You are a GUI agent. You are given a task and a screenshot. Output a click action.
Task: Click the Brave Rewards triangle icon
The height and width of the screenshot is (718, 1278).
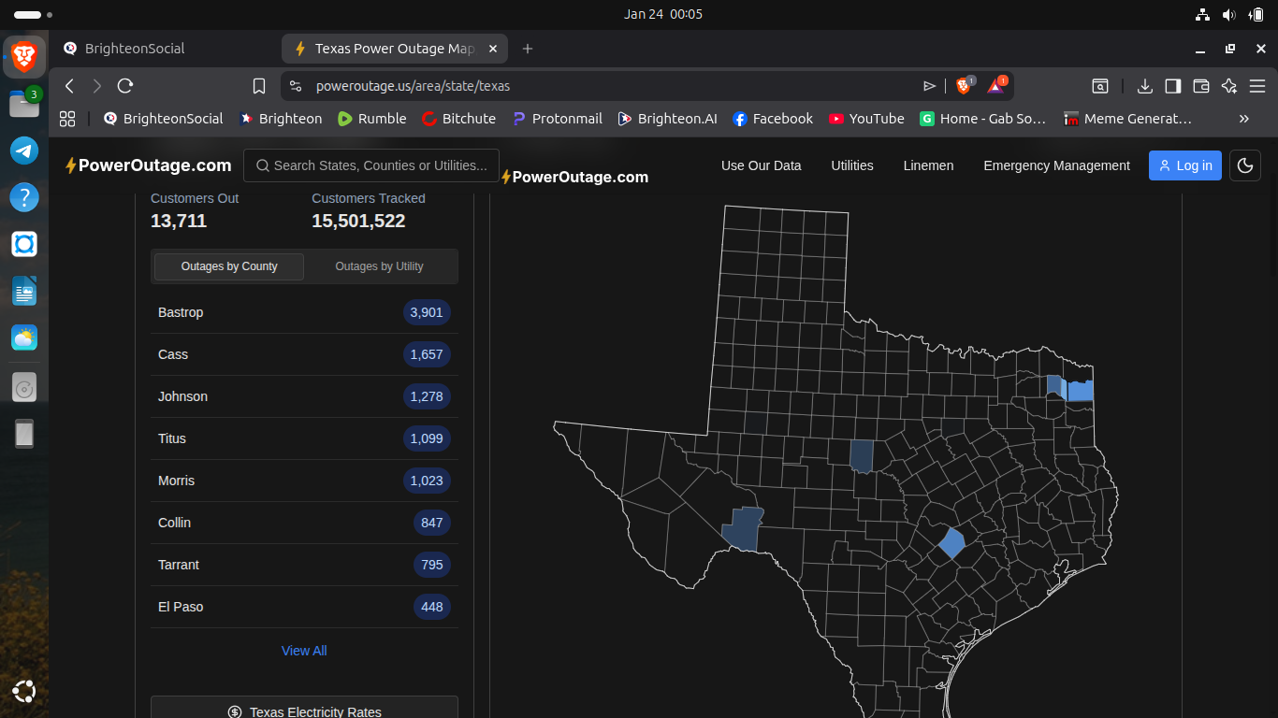tap(995, 86)
